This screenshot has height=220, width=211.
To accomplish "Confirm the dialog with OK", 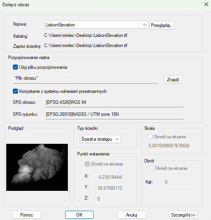I will click(79, 215).
